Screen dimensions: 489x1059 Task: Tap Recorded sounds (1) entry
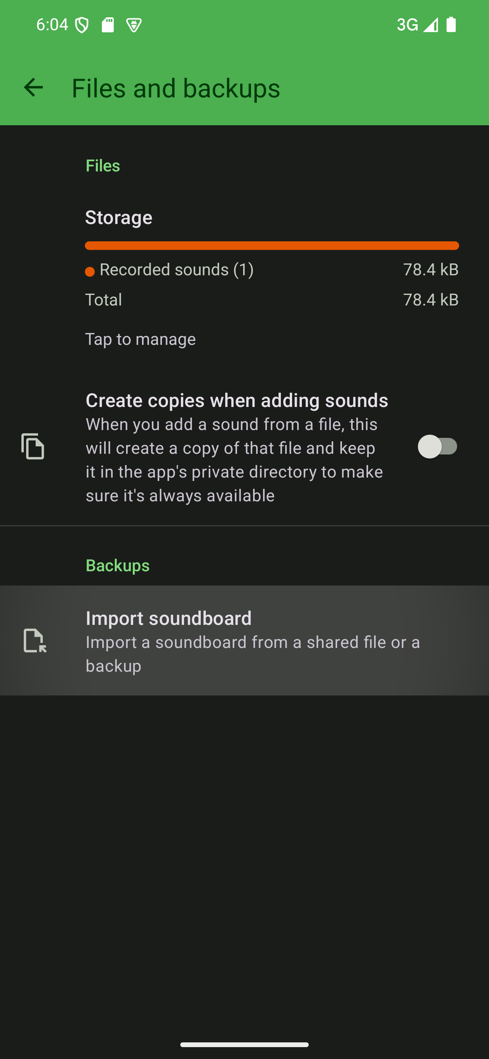tap(177, 270)
